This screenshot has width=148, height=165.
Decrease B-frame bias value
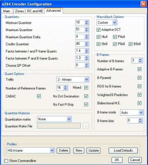tap(140, 122)
